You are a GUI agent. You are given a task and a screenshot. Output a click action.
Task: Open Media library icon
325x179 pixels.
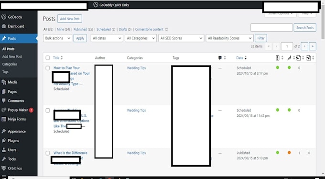click(x=4, y=82)
